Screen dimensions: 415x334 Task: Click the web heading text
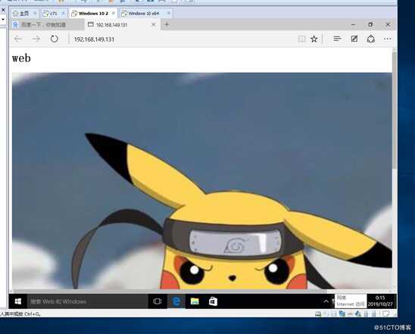pyautogui.click(x=21, y=58)
